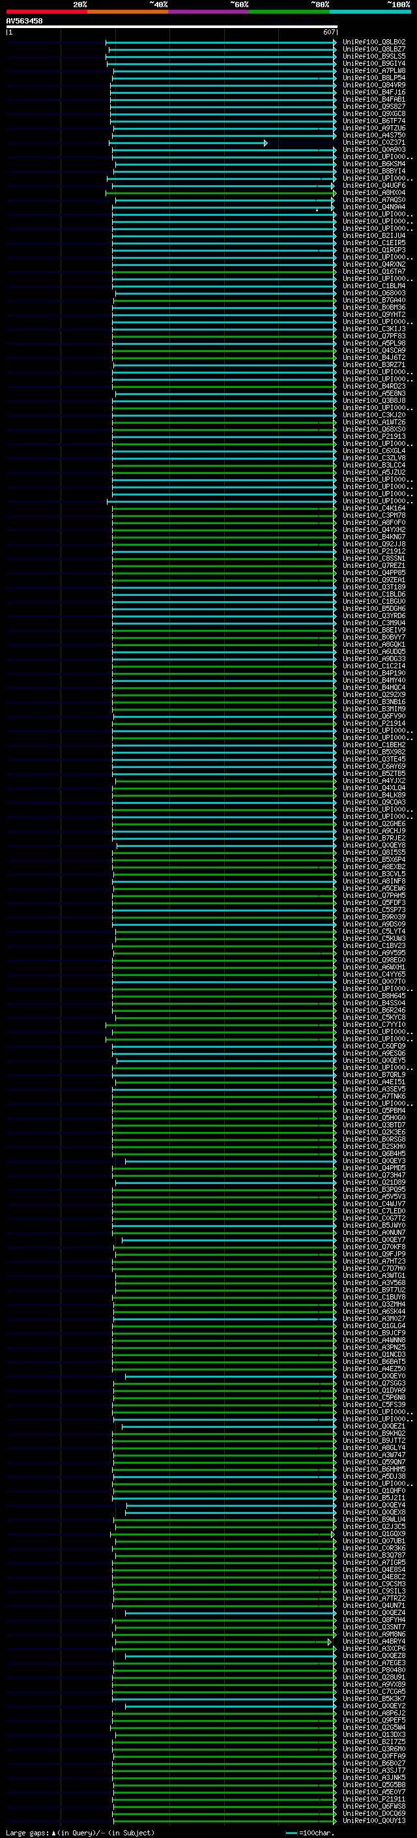Click the text UniRef100_Q2GHE6
417x1838 pixels.
click(374, 824)
